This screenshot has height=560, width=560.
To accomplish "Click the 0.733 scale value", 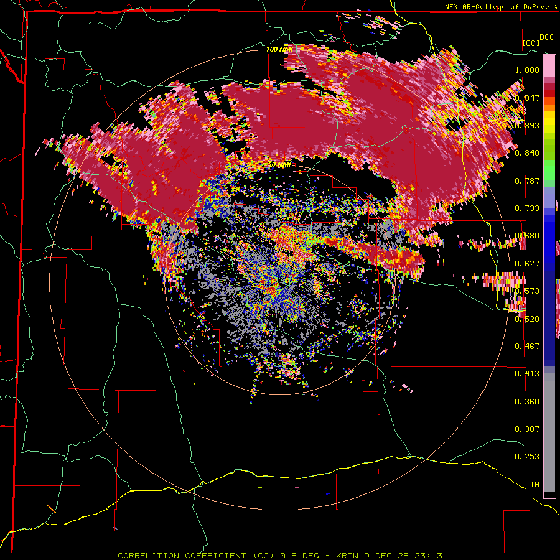I will [527, 208].
